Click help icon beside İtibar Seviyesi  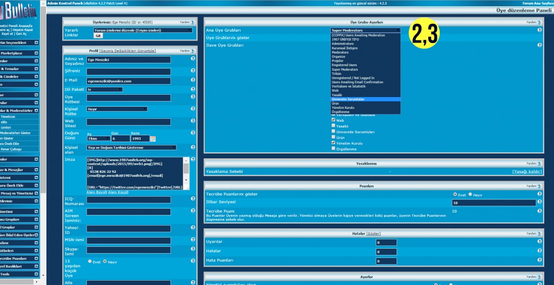click(539, 202)
